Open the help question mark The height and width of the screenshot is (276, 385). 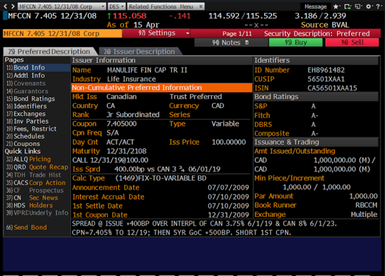coord(379,7)
